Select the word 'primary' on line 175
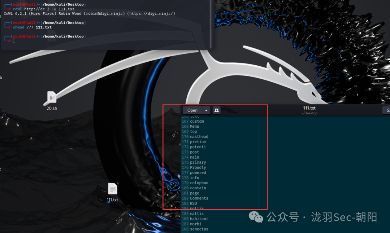Viewport: 390px width, 233px height. (x=198, y=162)
